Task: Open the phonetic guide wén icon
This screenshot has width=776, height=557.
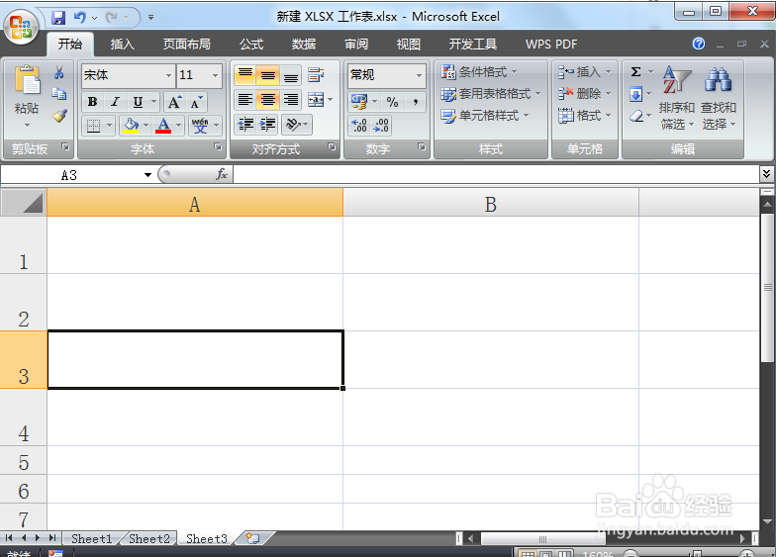Action: pos(200,125)
